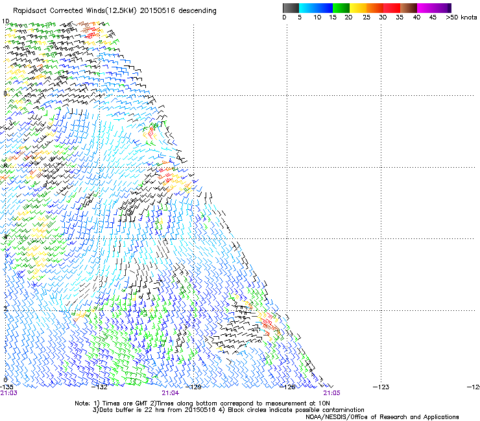
Task: Click the '20' label under the color legend
Action: click(x=348, y=17)
